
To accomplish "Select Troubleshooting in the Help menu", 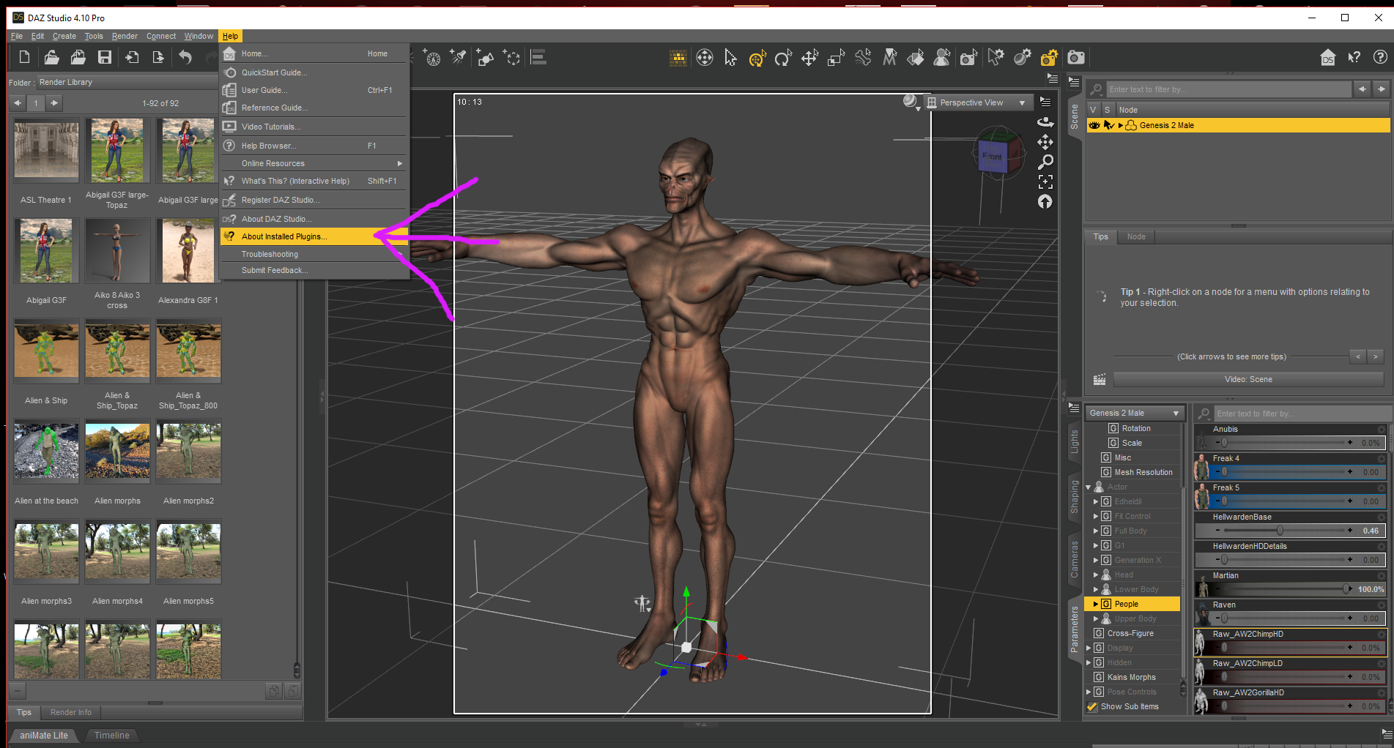I will pyautogui.click(x=314, y=254).
